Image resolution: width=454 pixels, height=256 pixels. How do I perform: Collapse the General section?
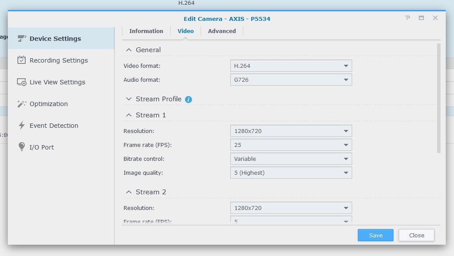129,50
